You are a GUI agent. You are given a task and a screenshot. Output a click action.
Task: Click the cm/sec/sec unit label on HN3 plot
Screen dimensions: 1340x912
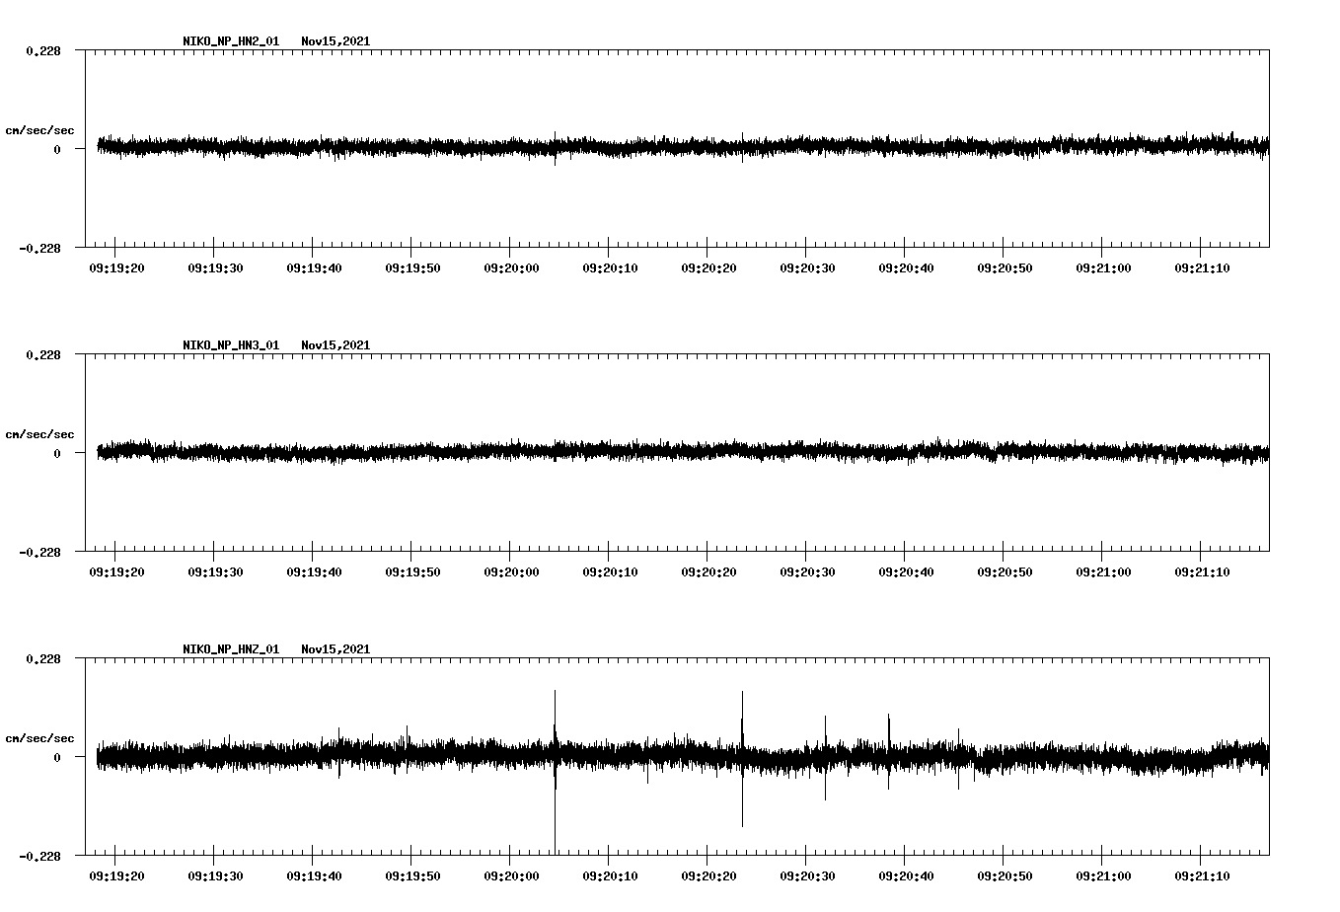pyautogui.click(x=39, y=434)
